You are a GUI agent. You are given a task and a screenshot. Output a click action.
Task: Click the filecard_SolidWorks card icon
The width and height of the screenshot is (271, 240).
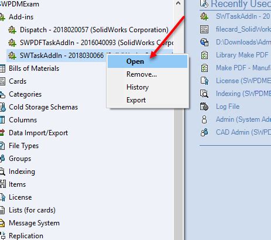point(204,29)
